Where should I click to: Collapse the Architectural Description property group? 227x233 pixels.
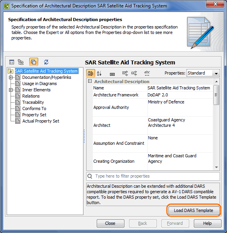point(90,81)
